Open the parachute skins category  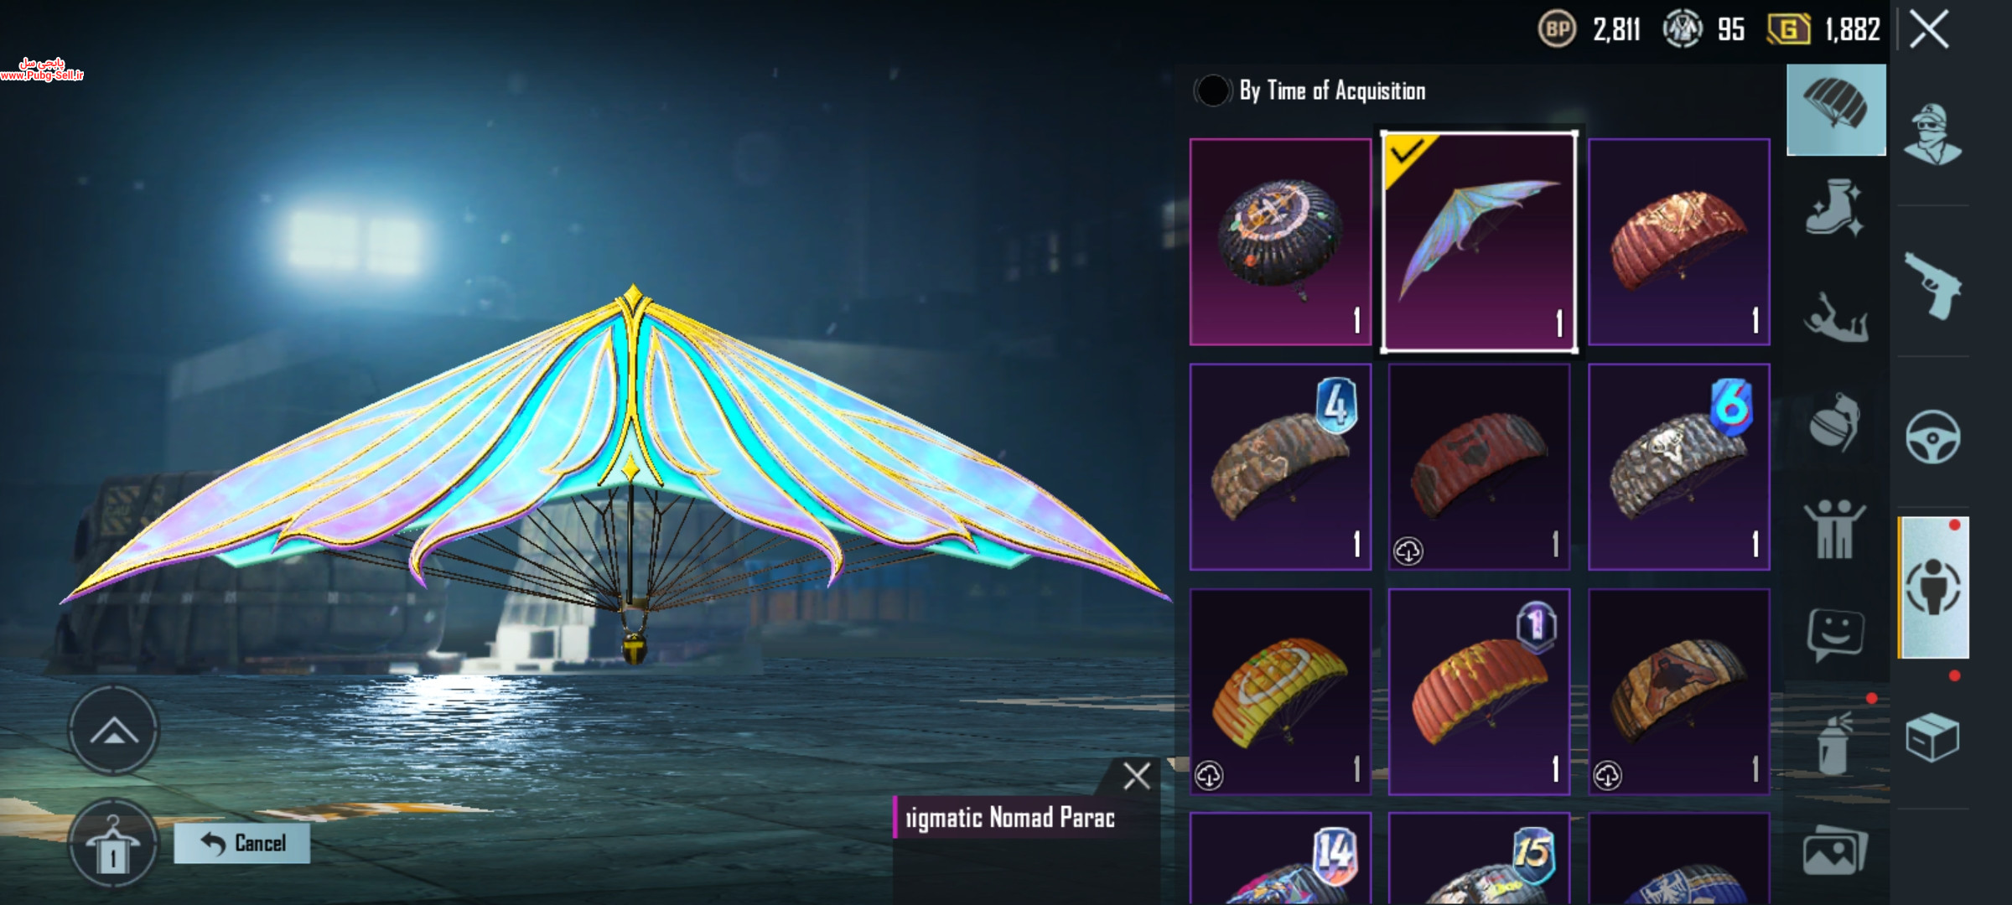(x=1836, y=110)
